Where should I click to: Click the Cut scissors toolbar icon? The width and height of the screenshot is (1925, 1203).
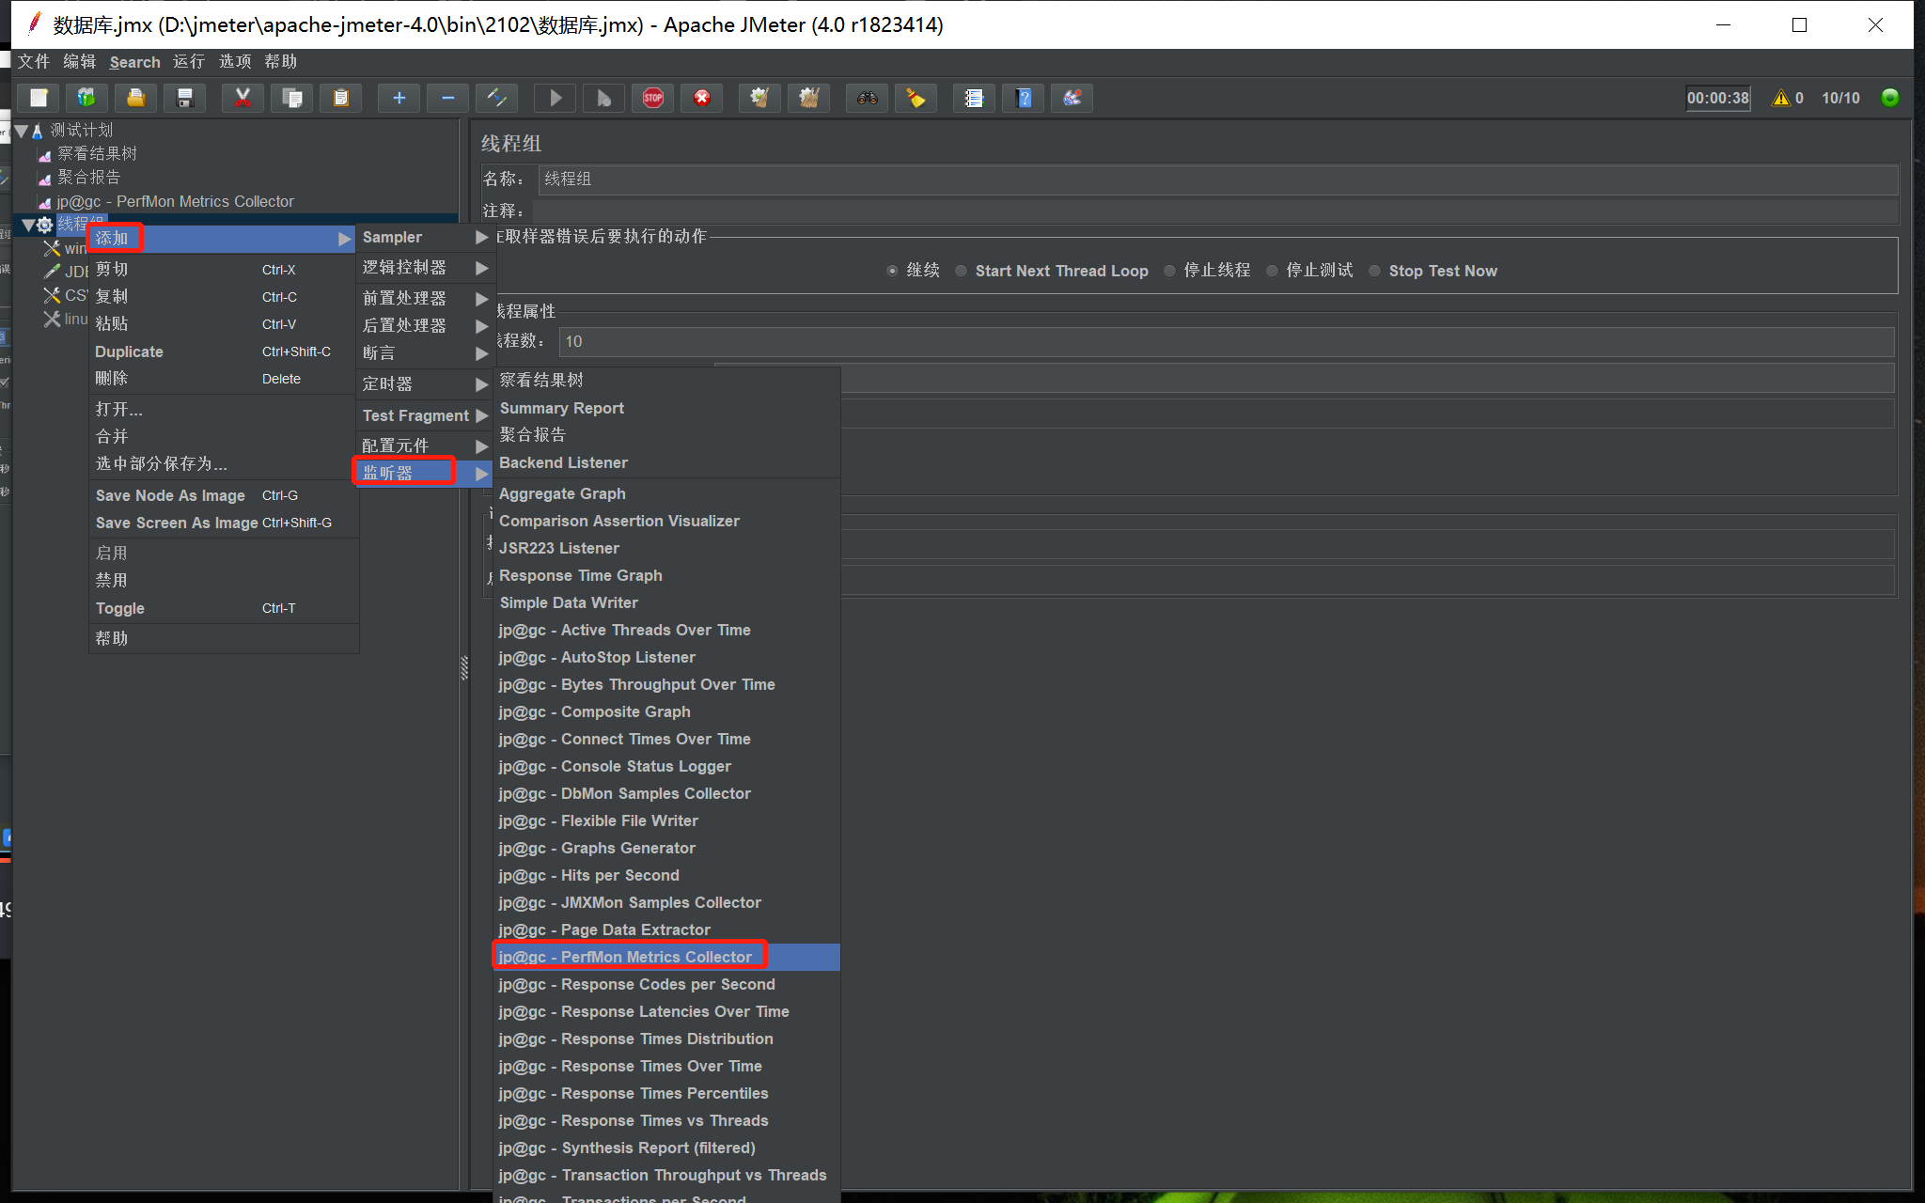243,98
